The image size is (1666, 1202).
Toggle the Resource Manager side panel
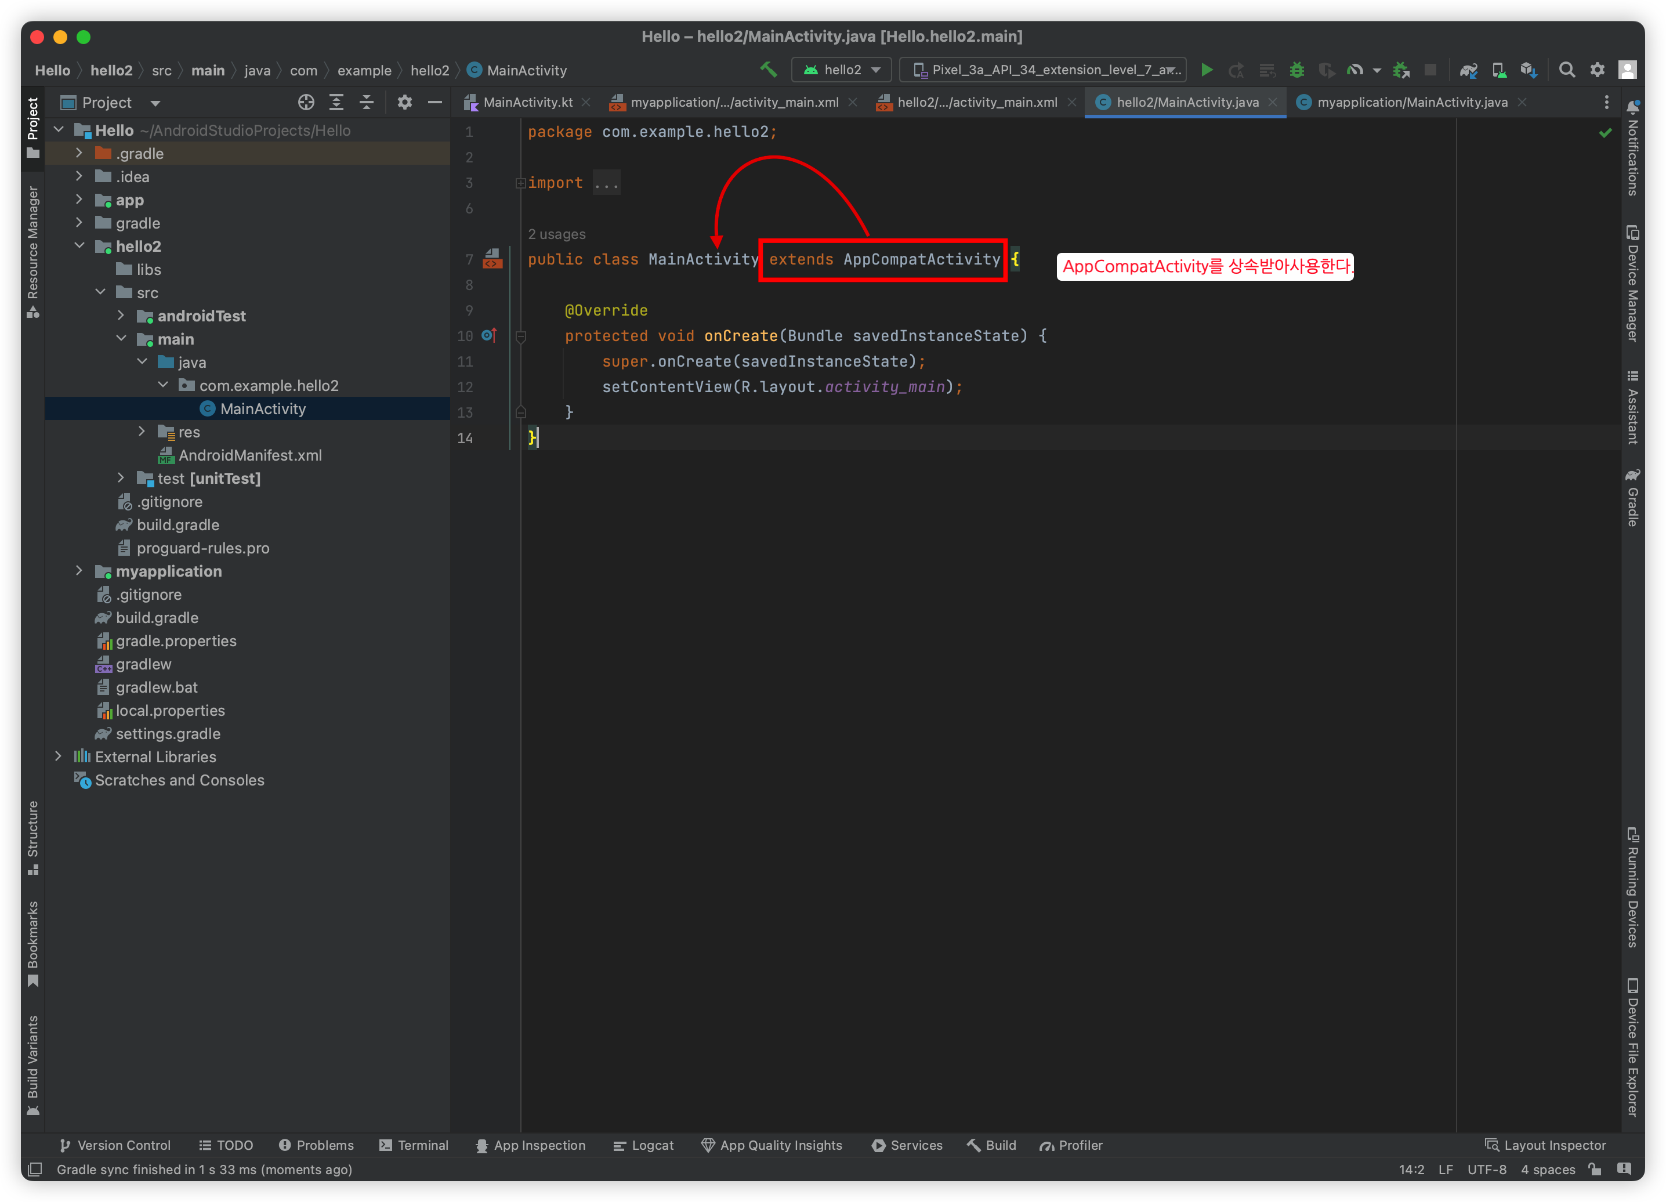coord(33,250)
